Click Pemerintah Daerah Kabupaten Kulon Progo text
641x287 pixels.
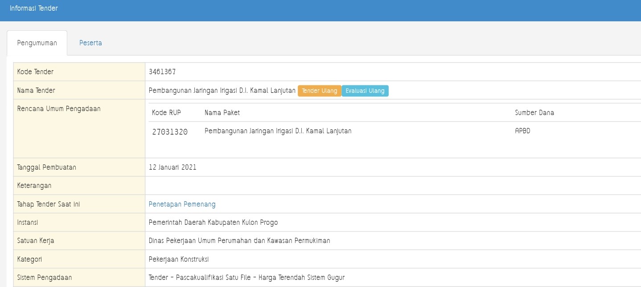pyautogui.click(x=214, y=222)
